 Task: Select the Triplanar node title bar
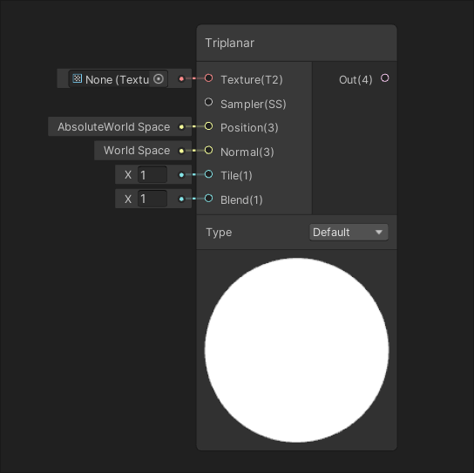[296, 43]
